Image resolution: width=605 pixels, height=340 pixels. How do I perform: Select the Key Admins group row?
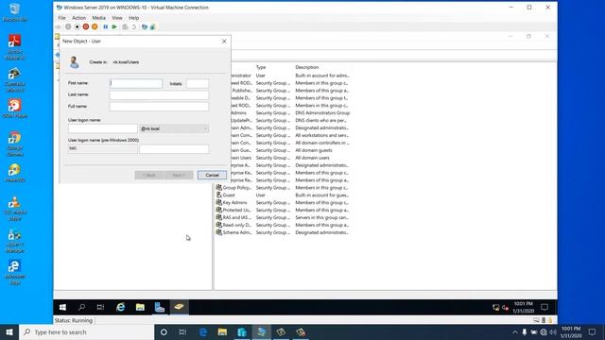pos(283,202)
